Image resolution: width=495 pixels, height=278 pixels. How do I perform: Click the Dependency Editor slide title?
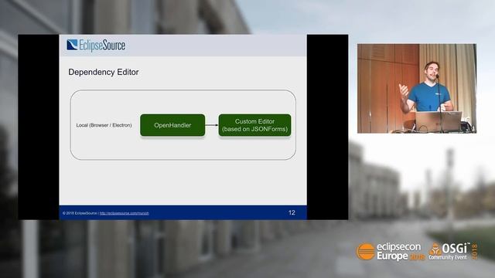coord(104,72)
